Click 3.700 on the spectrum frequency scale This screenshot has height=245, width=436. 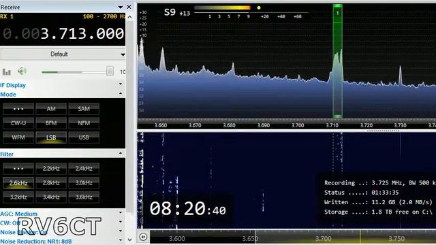pos(298,125)
